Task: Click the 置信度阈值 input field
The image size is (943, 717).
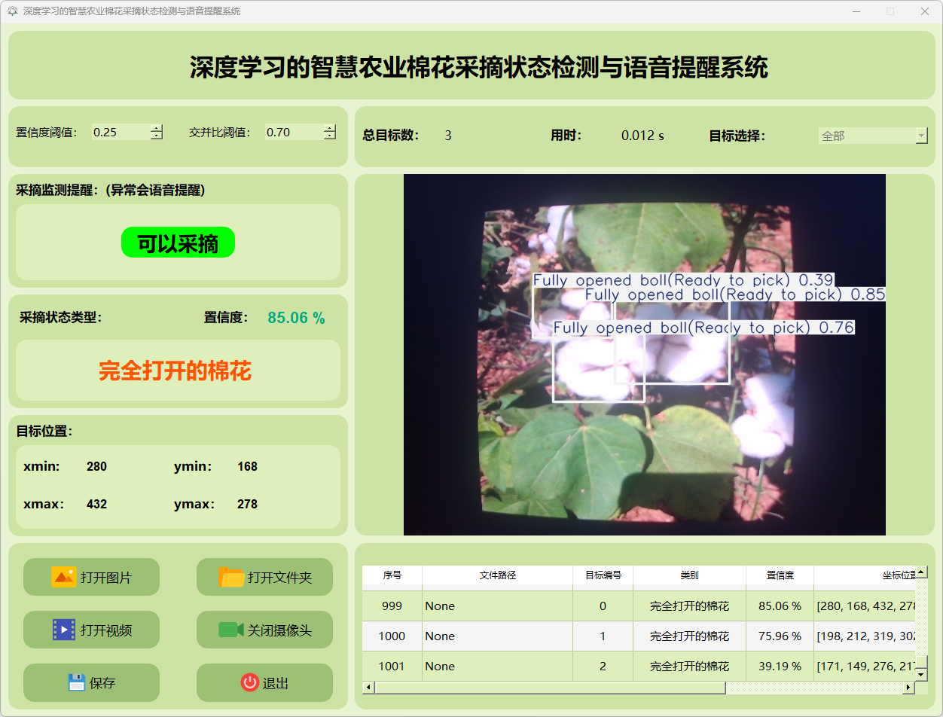Action: (x=120, y=133)
